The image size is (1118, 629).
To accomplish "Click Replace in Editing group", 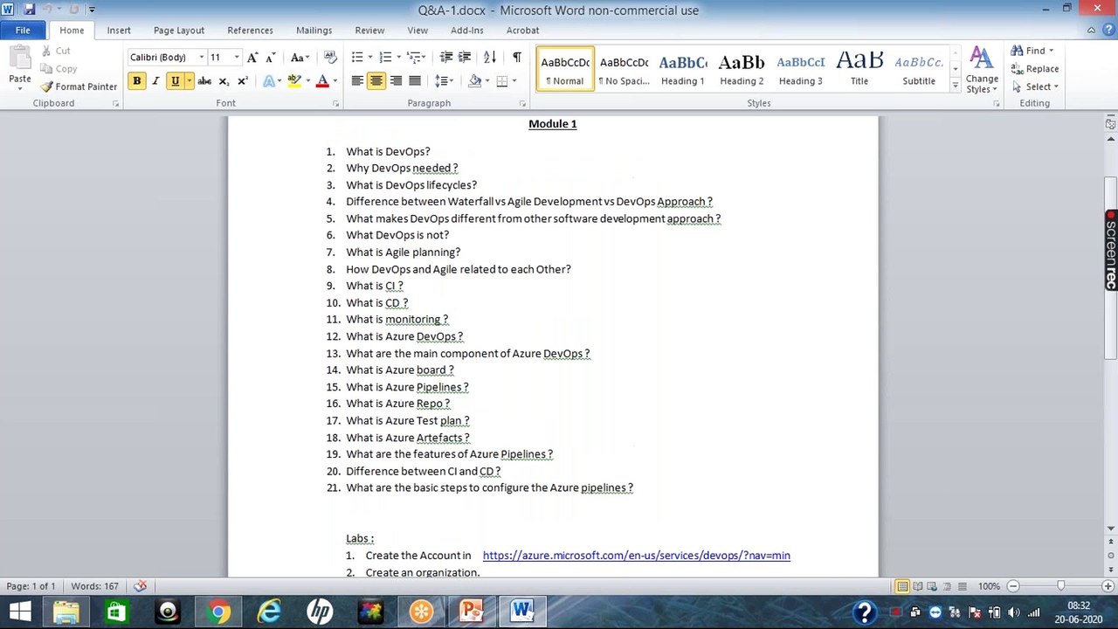I will [x=1034, y=69].
